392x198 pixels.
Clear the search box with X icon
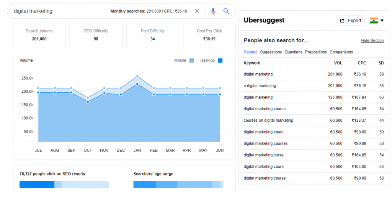tap(197, 11)
